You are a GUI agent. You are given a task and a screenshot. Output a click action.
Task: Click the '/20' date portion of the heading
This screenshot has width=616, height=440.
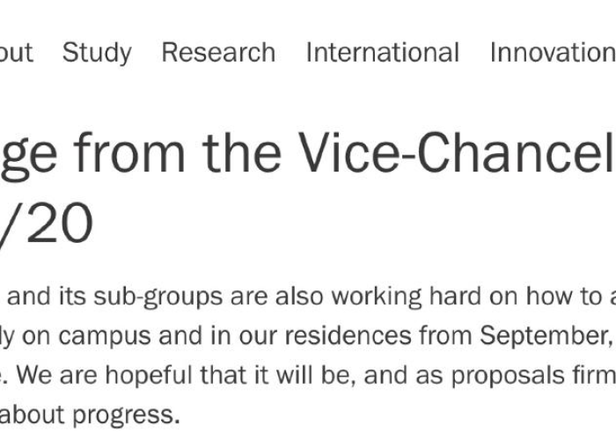pos(47,224)
